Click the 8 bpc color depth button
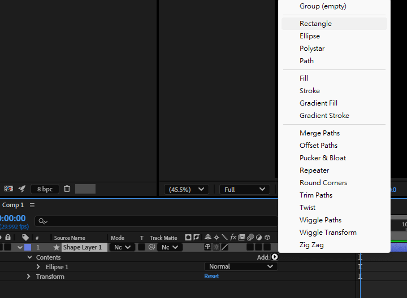The height and width of the screenshot is (298, 407). [x=45, y=189]
